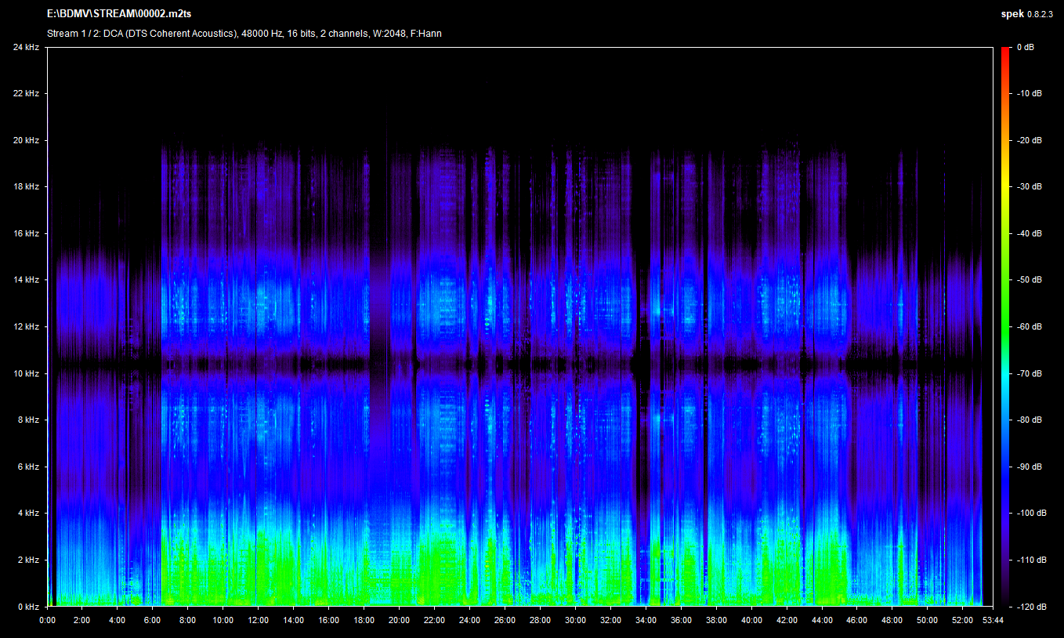Click the 0:00 time axis marker

[x=47, y=620]
